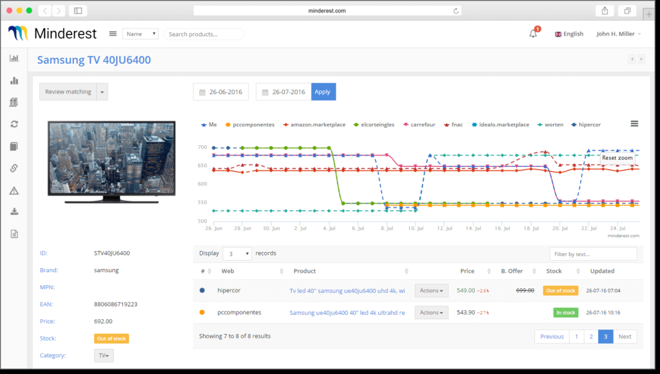Click the warning triangle icon in the sidebar
The height and width of the screenshot is (374, 660).
[x=14, y=190]
